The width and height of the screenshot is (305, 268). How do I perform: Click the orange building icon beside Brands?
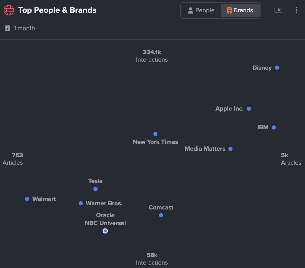(x=229, y=10)
